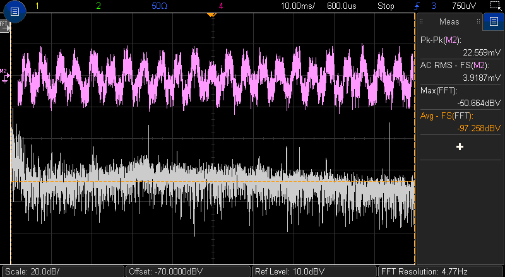Edit the Offset -70.0000dBV field
Screen dimensions: 505x277
point(188,271)
